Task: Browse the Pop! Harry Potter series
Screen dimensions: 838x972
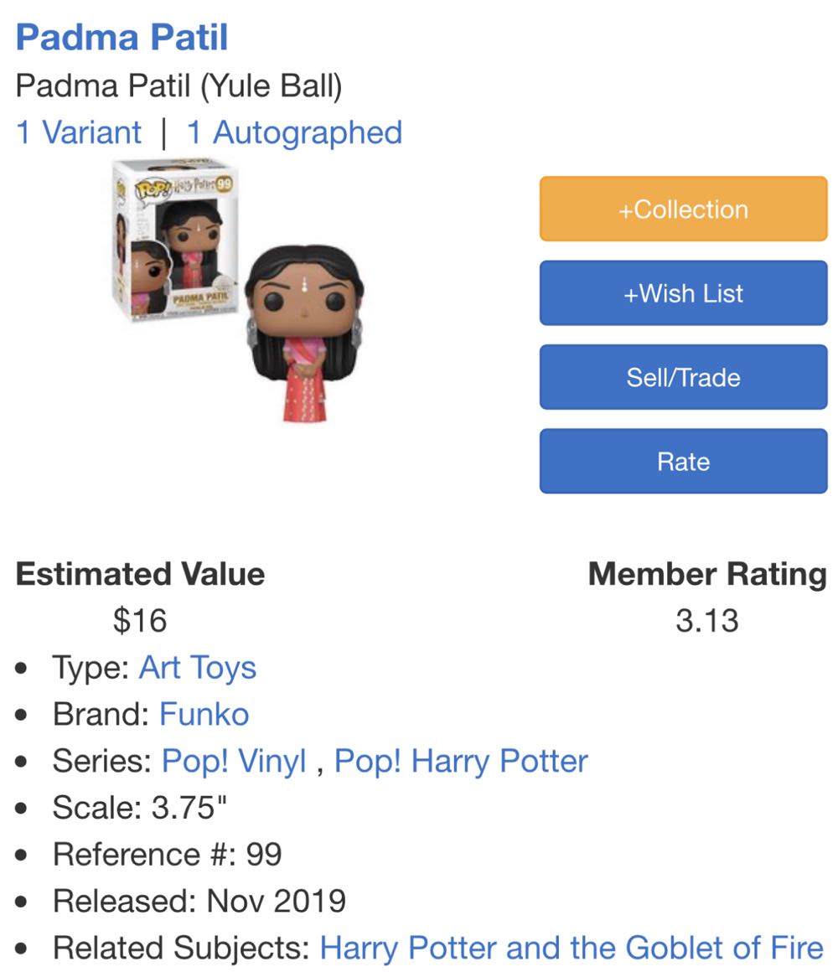Action: 461,761
